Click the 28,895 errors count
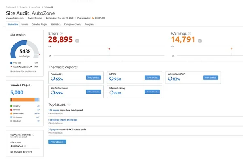Image resolution: width=243 pixels, height=162 pixels. click(x=60, y=40)
